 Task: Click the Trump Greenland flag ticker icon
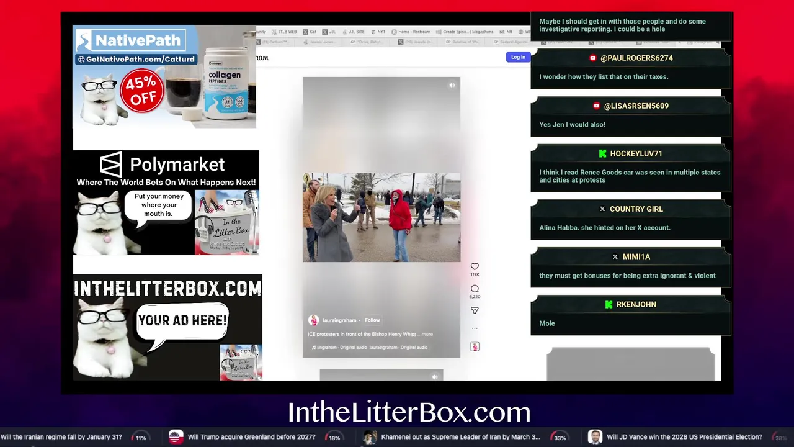(x=176, y=437)
